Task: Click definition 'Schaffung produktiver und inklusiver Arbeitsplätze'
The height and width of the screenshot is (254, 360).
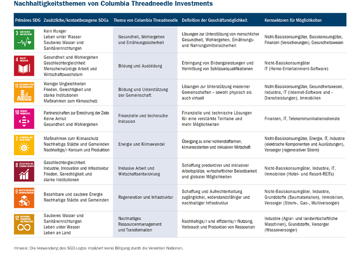Action: (x=219, y=171)
